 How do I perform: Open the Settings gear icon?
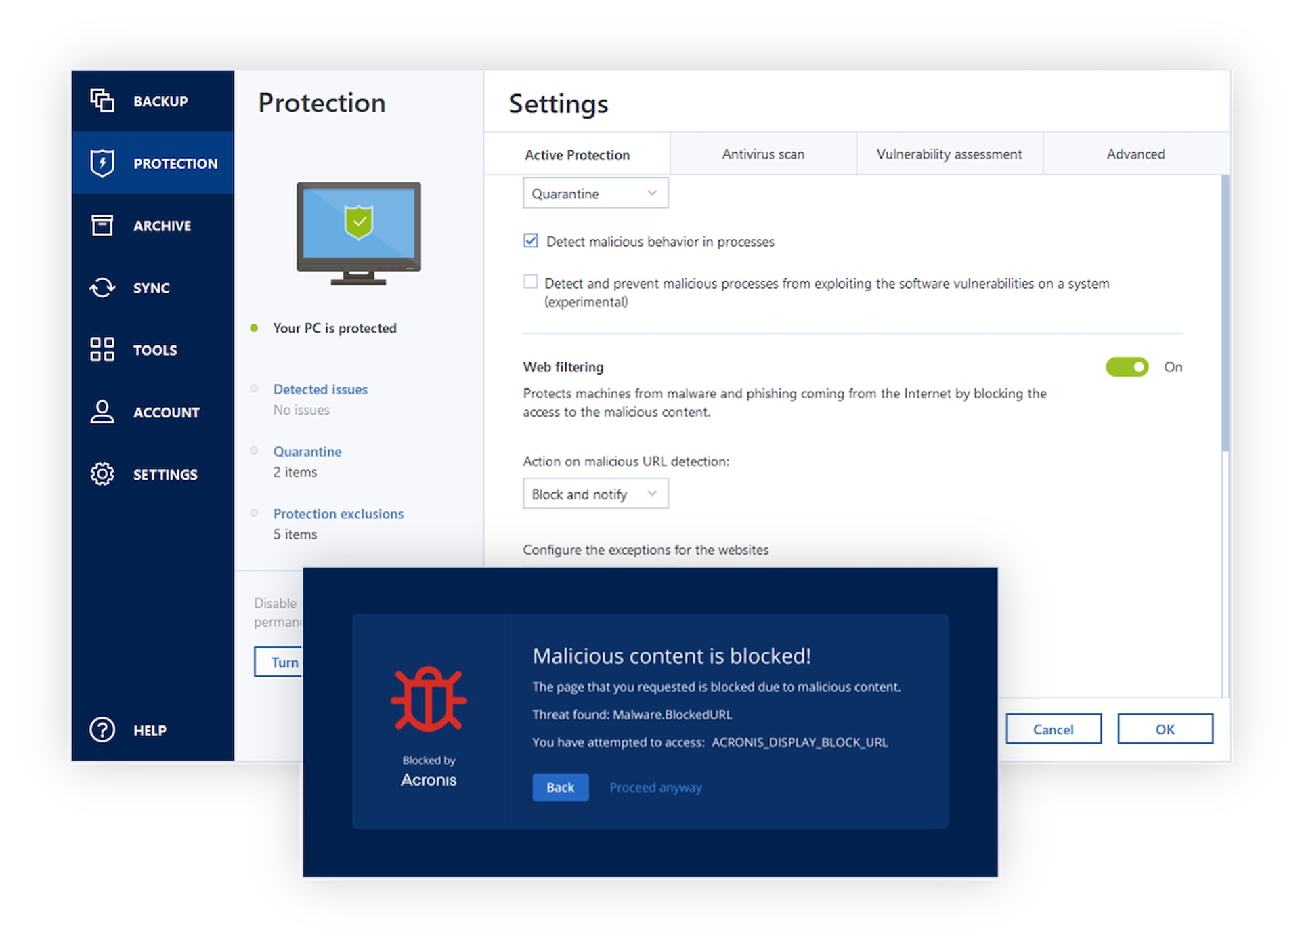click(102, 474)
